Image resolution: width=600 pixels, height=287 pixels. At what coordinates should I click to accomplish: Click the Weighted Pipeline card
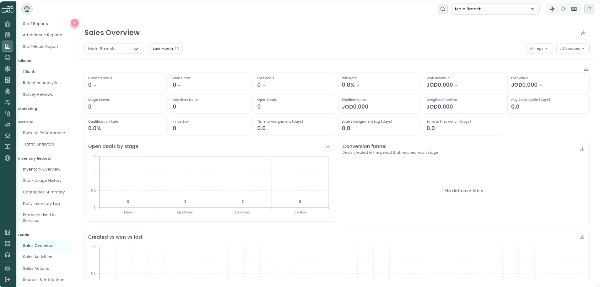click(463, 104)
